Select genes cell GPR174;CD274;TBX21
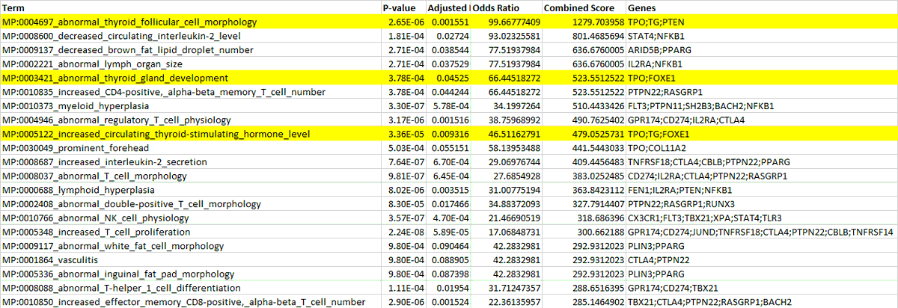Viewport: 898px width, 308px height. click(761, 288)
